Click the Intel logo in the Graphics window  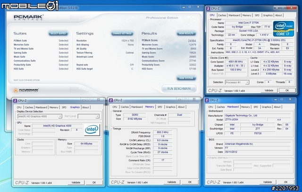point(92,129)
